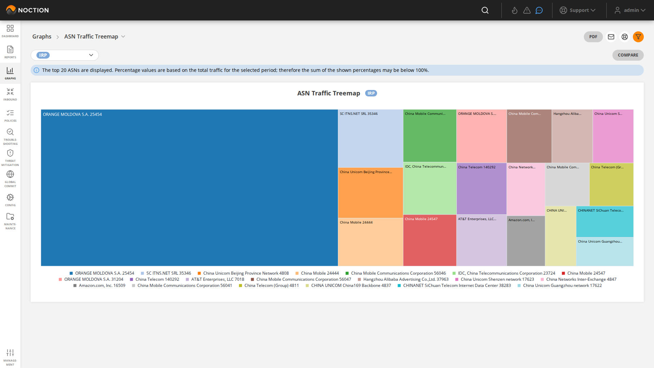Select the gray Amazon.com treemap block
This screenshot has width=654, height=368.
coord(526,241)
